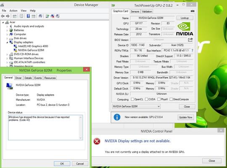Open the Action menu

tap(13, 11)
